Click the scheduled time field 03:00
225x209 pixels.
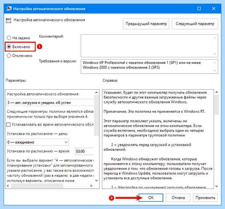pyautogui.click(x=84, y=151)
